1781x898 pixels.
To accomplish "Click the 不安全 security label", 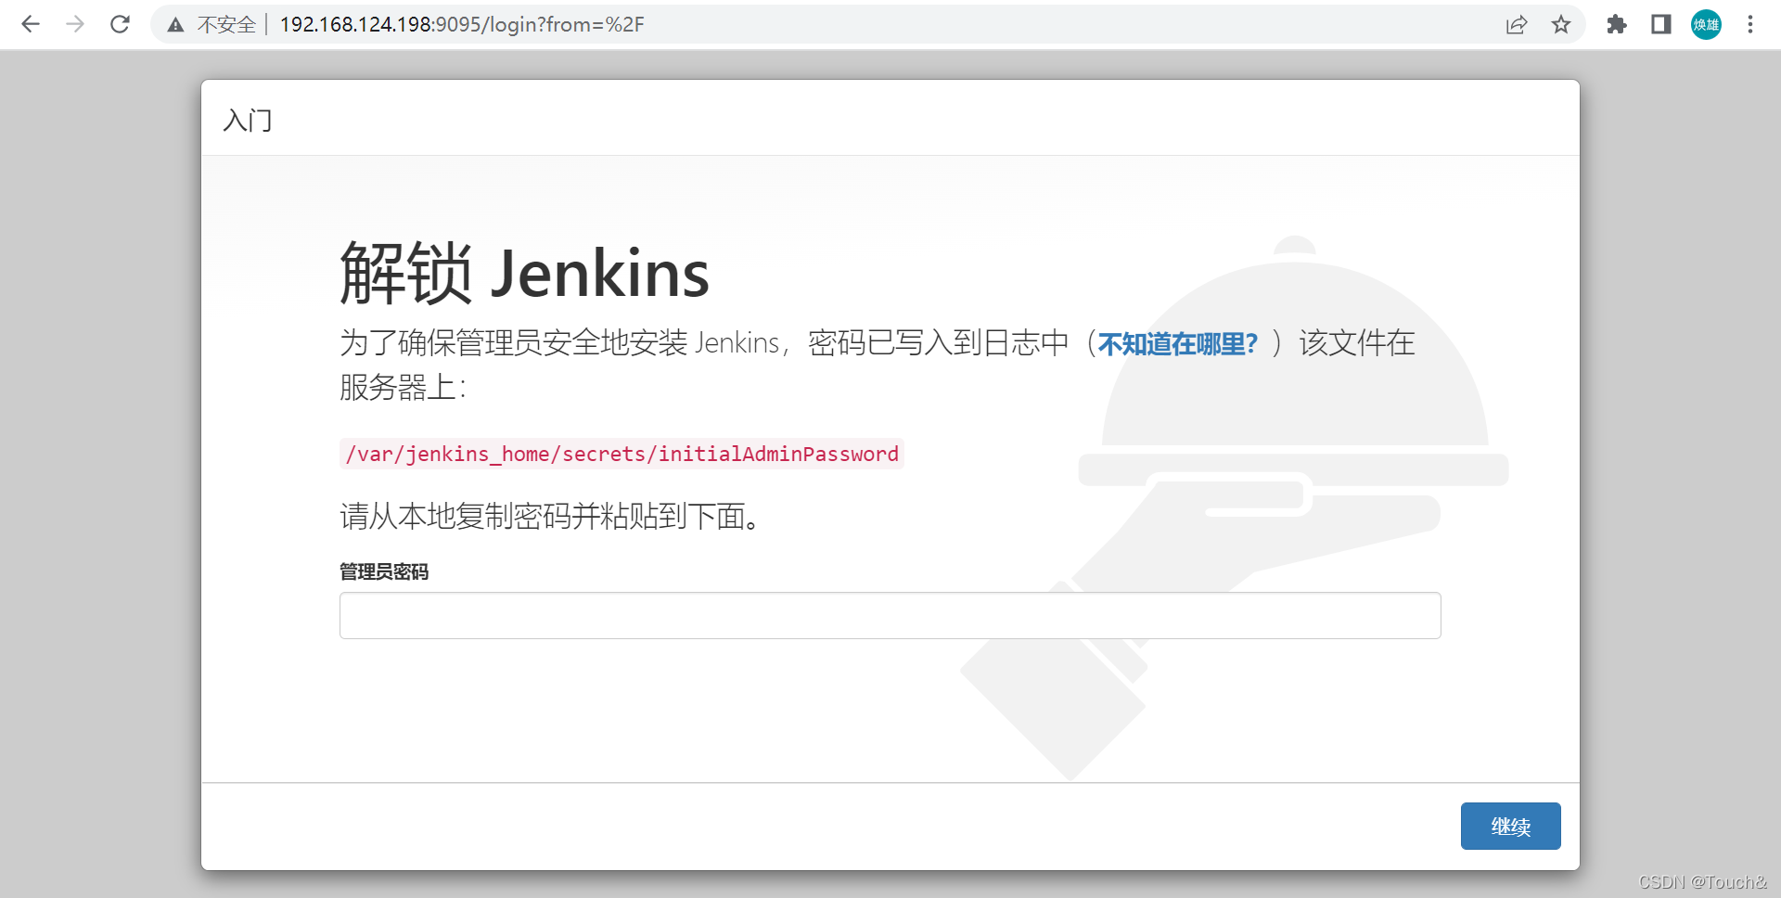I will 226,25.
